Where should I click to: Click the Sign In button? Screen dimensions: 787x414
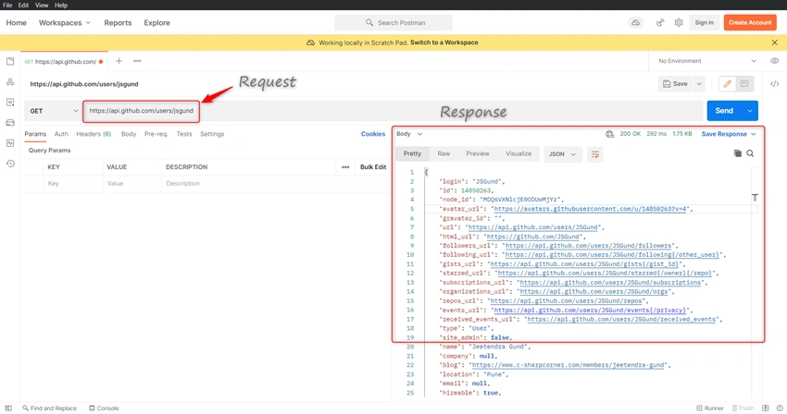coord(705,22)
